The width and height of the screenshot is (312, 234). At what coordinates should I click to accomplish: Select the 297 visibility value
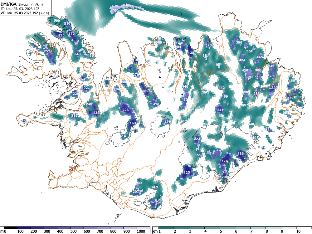pos(136,192)
